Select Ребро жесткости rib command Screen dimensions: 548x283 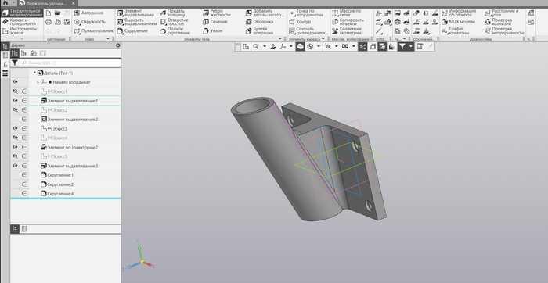(x=217, y=13)
